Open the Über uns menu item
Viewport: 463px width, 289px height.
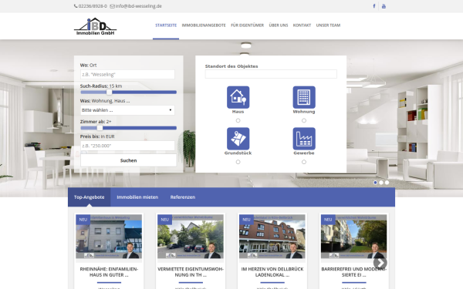click(279, 25)
